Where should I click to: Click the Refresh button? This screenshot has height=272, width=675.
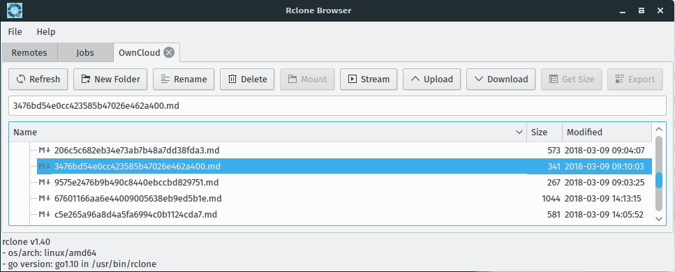tap(38, 80)
